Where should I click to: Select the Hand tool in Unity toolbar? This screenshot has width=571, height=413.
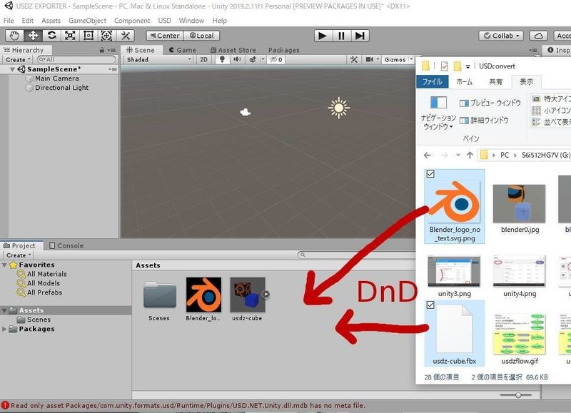click(x=14, y=36)
